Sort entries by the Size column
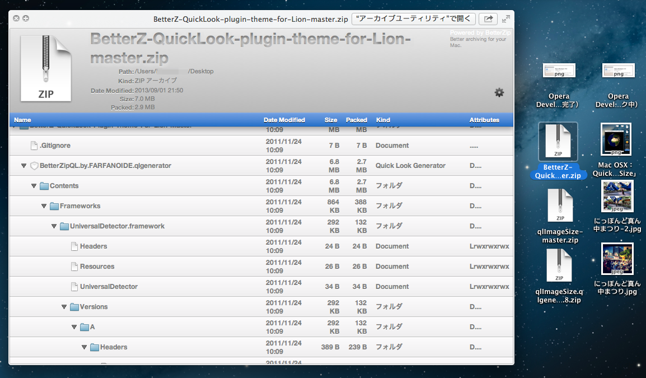Screen dimensions: 646x378 coord(330,119)
